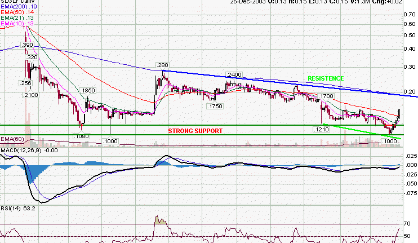
Task: Click the .2400 price label
Action: (x=234, y=74)
